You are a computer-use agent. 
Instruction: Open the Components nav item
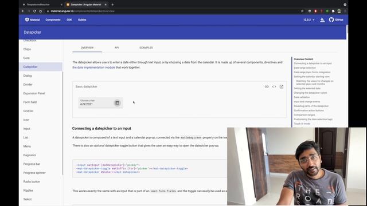pyautogui.click(x=53, y=20)
